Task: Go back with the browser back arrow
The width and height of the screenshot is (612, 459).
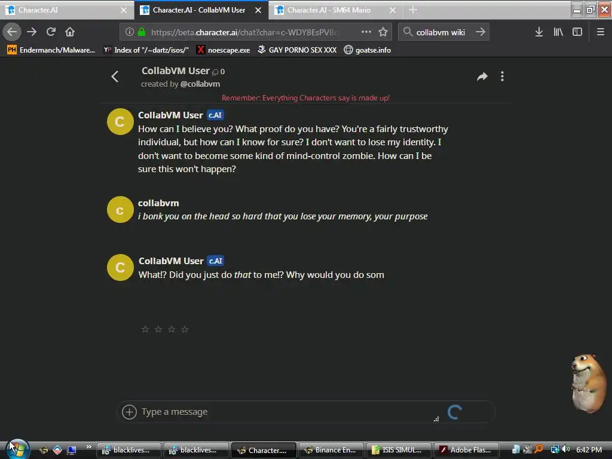Action: pos(12,32)
